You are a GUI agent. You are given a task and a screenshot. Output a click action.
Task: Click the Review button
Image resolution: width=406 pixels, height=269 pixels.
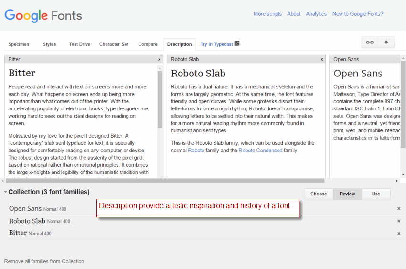pyautogui.click(x=347, y=194)
